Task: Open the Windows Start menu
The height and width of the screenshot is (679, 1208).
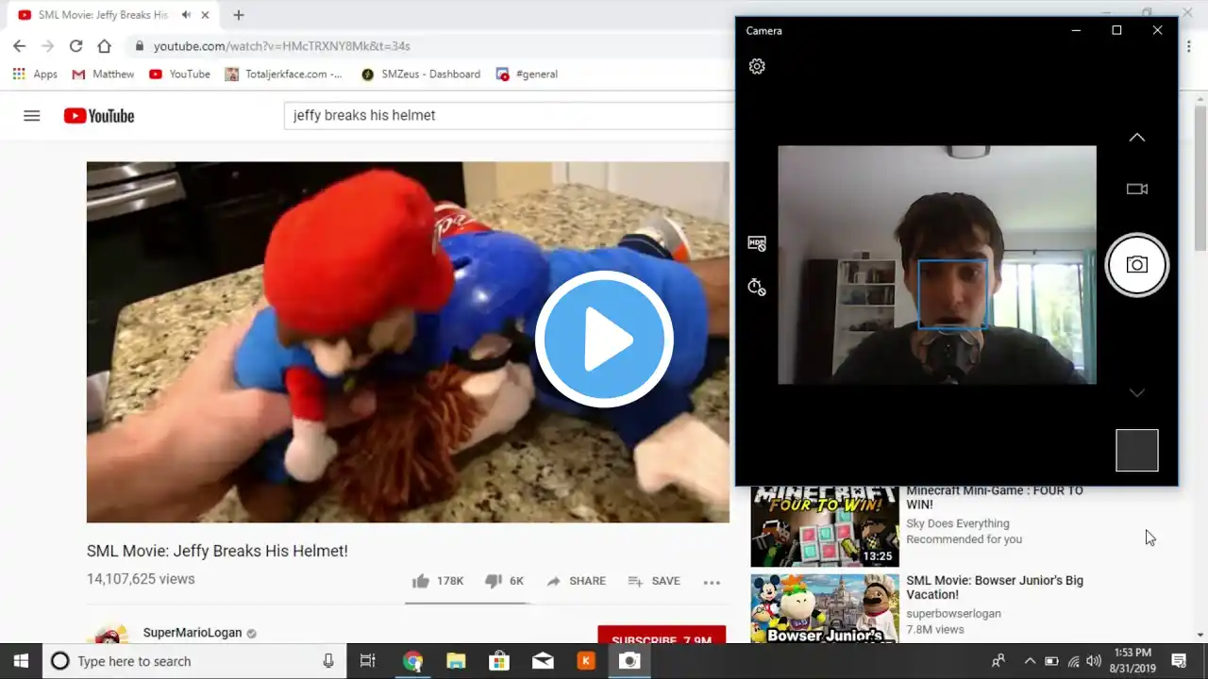Action: tap(21, 661)
